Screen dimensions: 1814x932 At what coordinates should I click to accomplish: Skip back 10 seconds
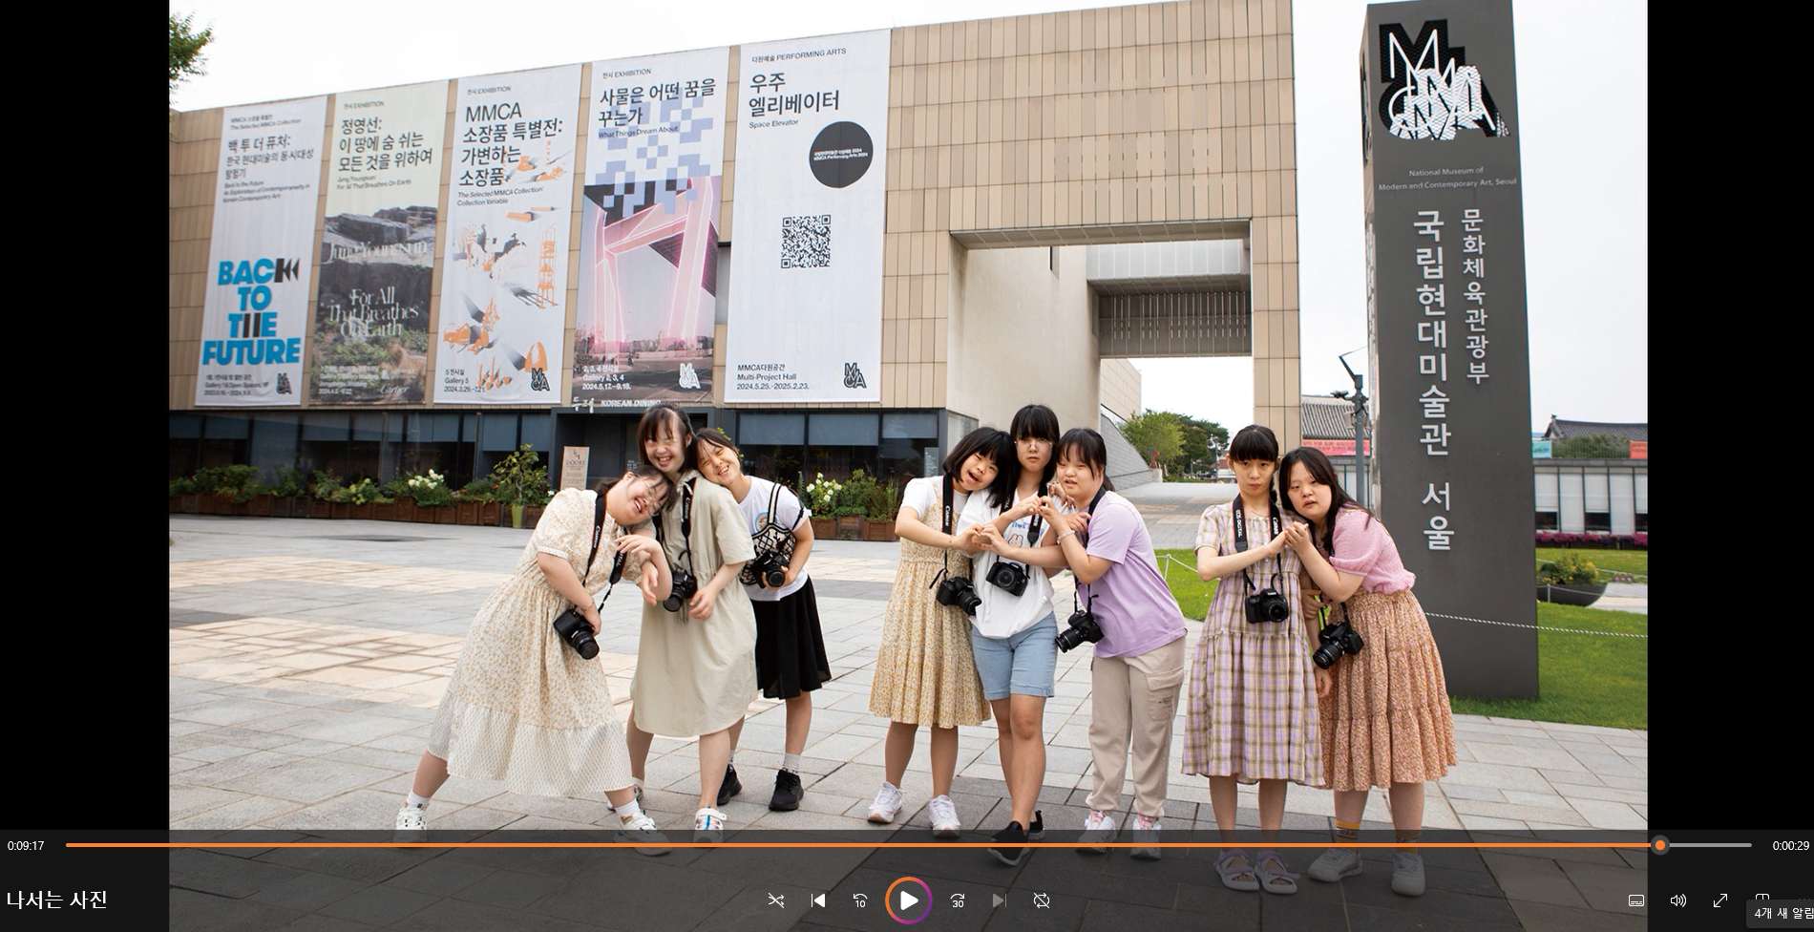point(860,900)
